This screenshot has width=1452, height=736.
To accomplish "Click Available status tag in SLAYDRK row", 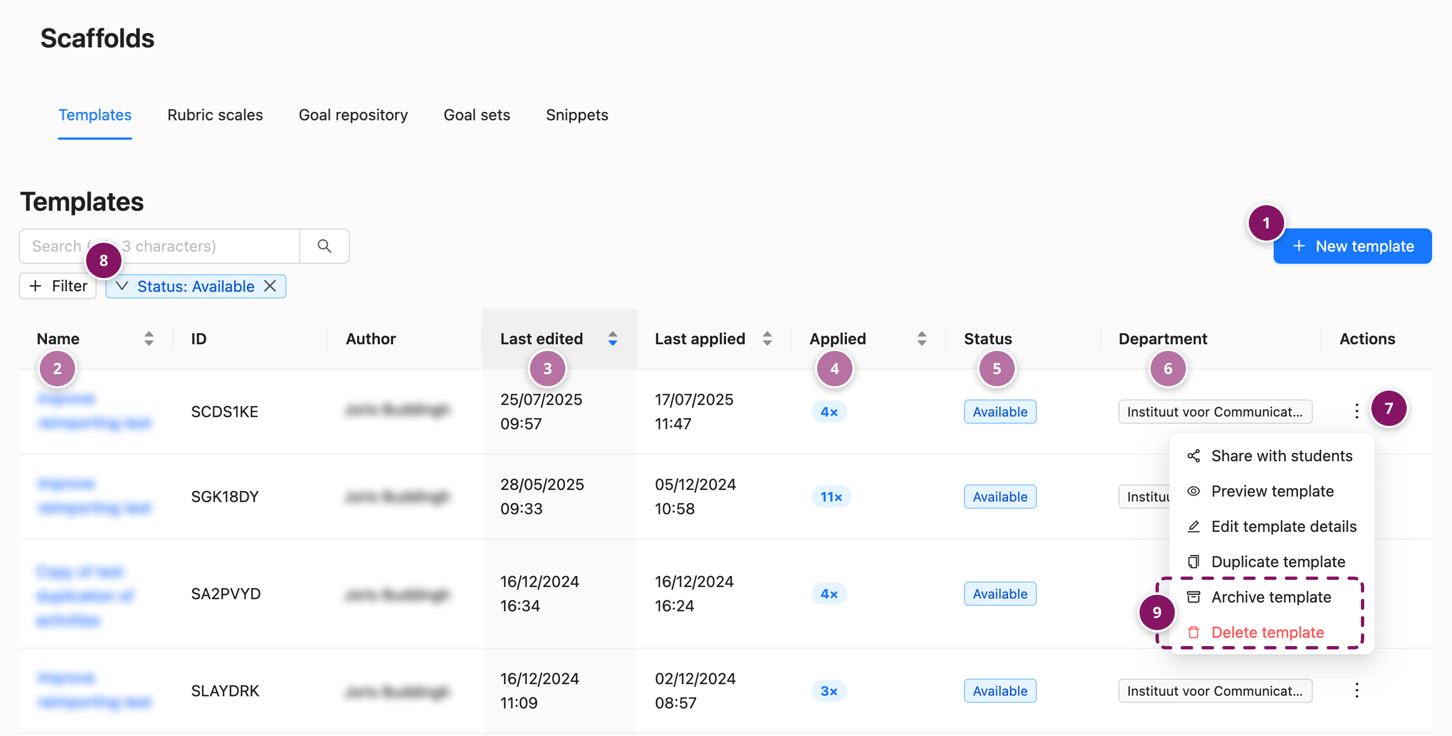I will (1000, 691).
